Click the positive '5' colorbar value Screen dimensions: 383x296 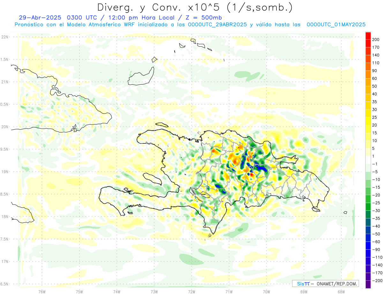(x=374, y=148)
